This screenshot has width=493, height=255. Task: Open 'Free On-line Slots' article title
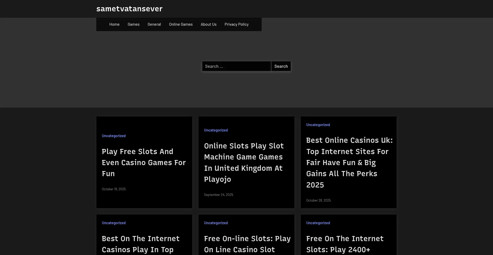[x=247, y=244]
